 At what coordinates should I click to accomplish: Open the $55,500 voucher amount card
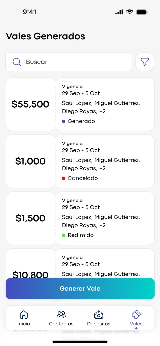(31, 104)
